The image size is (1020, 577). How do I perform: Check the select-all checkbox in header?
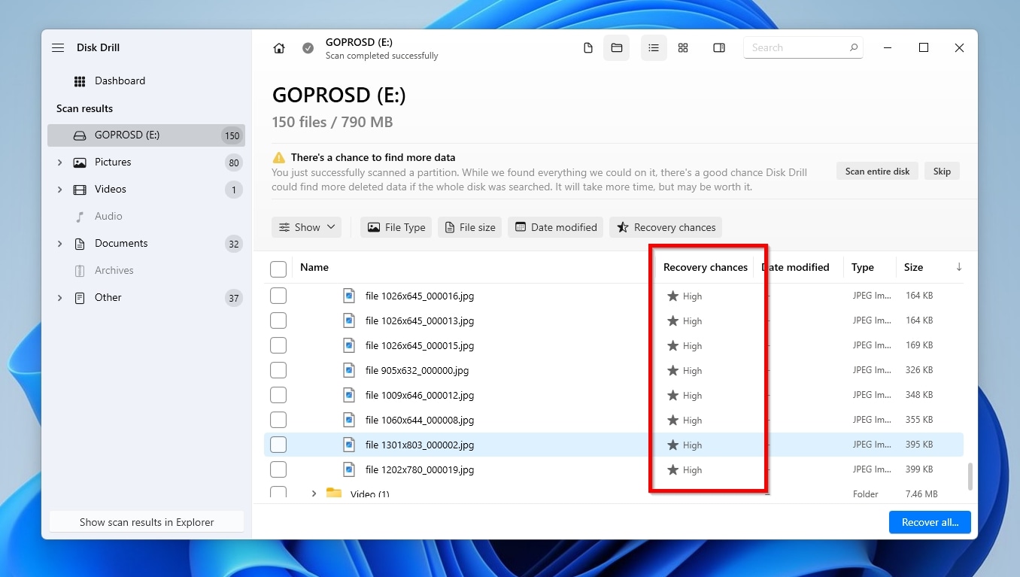278,269
